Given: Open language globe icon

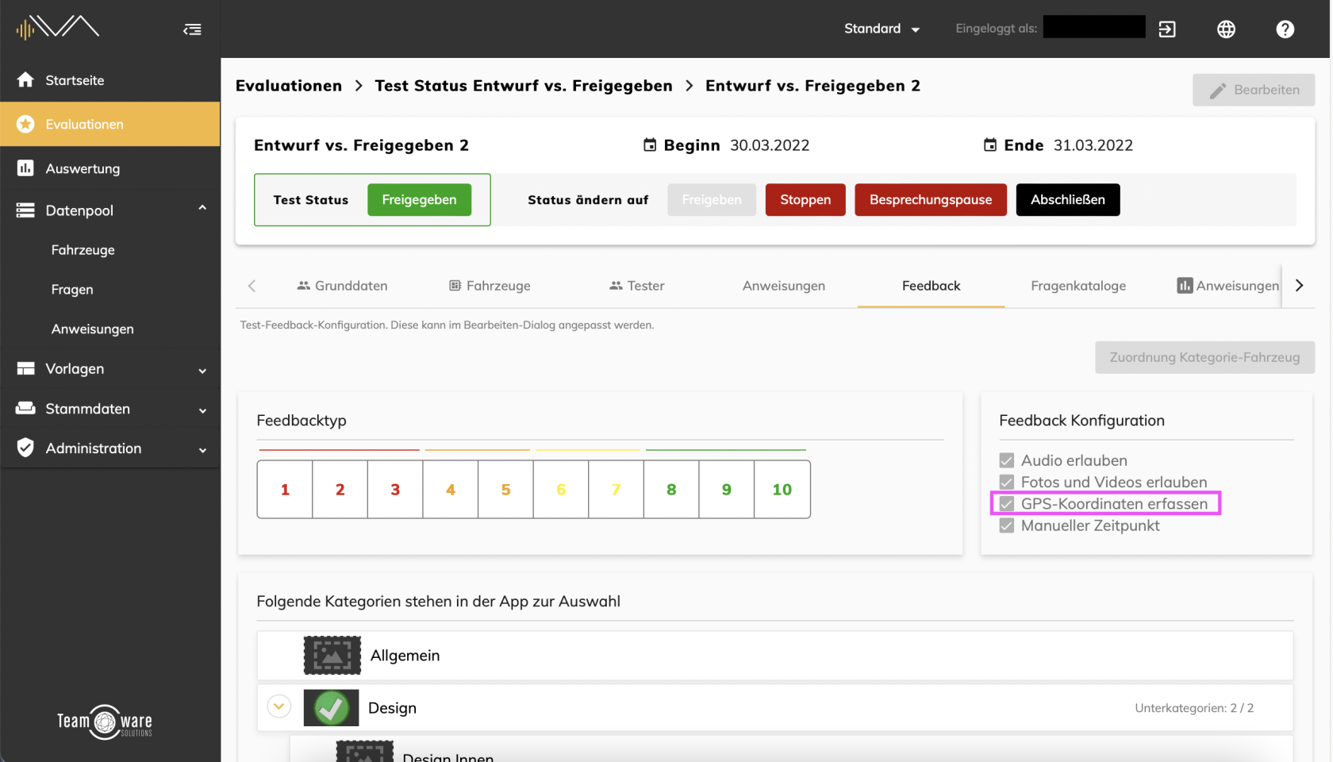Looking at the screenshot, I should (1226, 29).
